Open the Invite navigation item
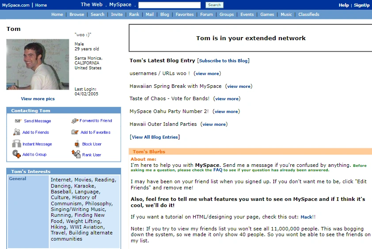The image size is (372, 249). [x=117, y=15]
